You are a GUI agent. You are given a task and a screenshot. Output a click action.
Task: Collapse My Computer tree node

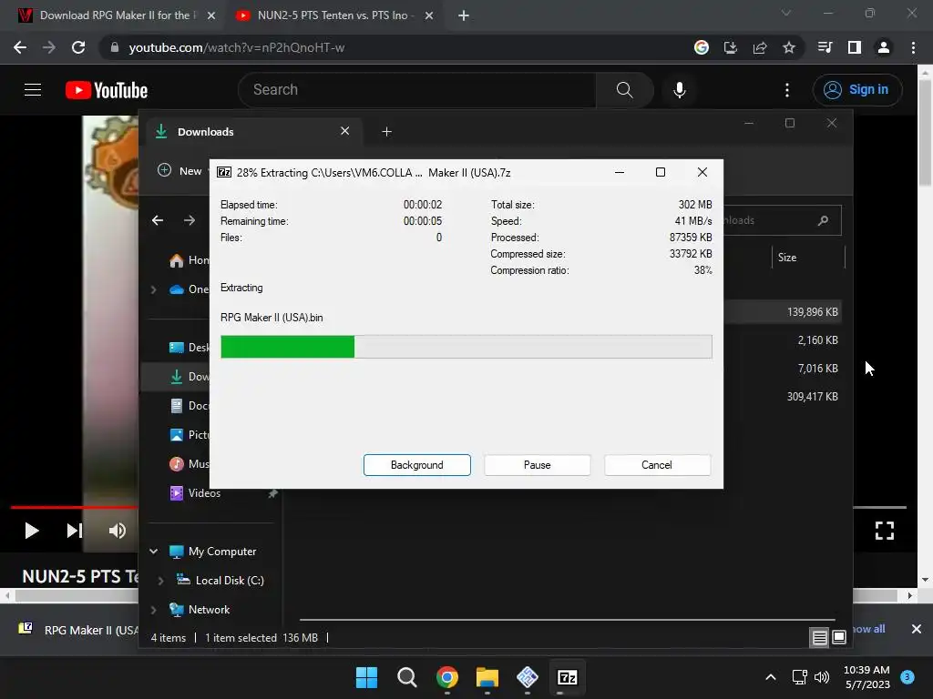point(153,551)
